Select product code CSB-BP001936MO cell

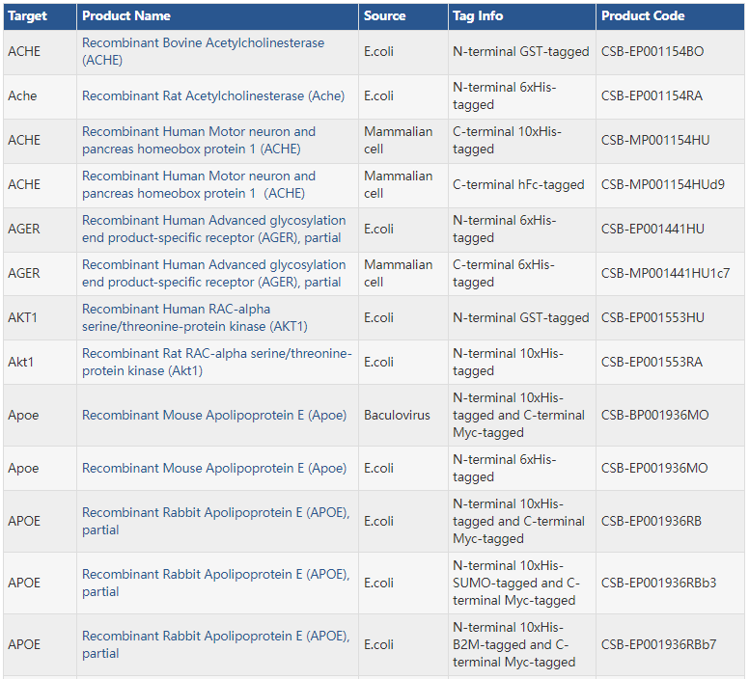click(654, 416)
